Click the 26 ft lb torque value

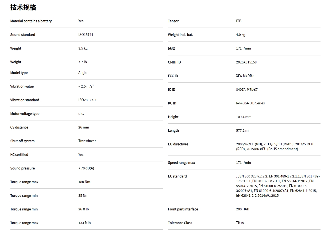point(83,209)
